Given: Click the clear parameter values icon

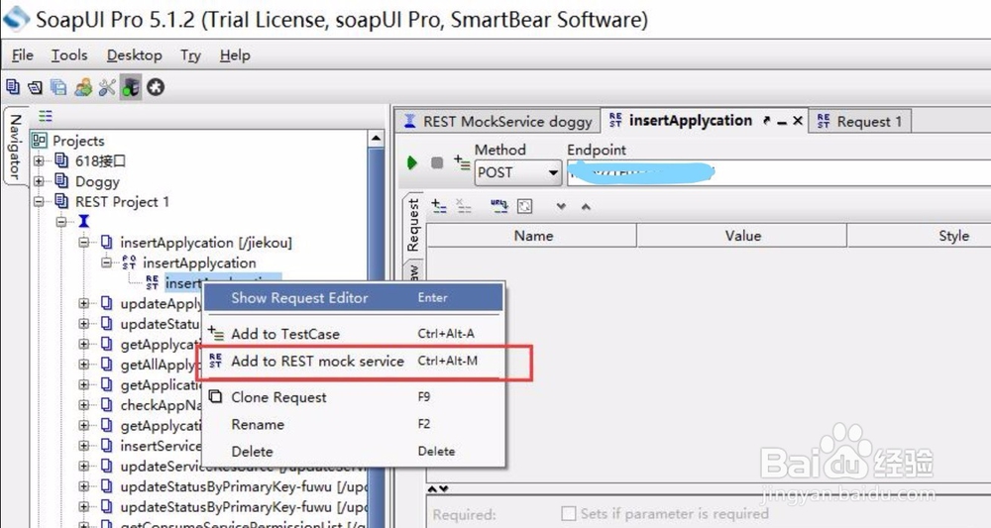Looking at the screenshot, I should [524, 206].
